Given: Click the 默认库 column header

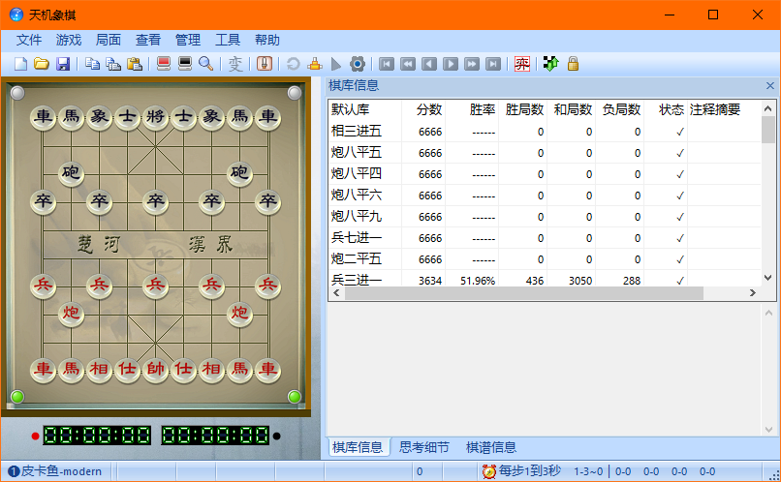Looking at the screenshot, I should click(x=365, y=110).
